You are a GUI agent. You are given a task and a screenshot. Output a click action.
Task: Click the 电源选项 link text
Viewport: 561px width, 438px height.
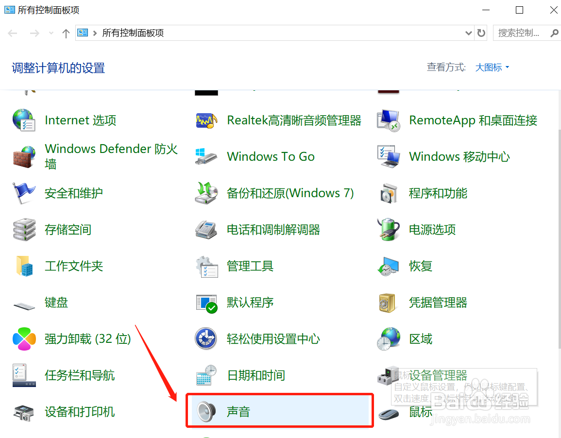tap(432, 230)
